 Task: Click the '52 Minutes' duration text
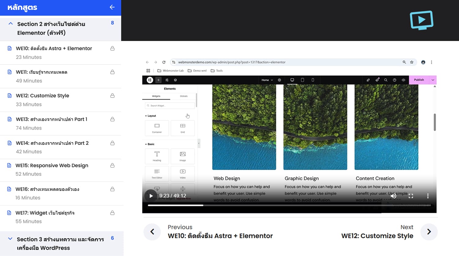[x=28, y=174]
